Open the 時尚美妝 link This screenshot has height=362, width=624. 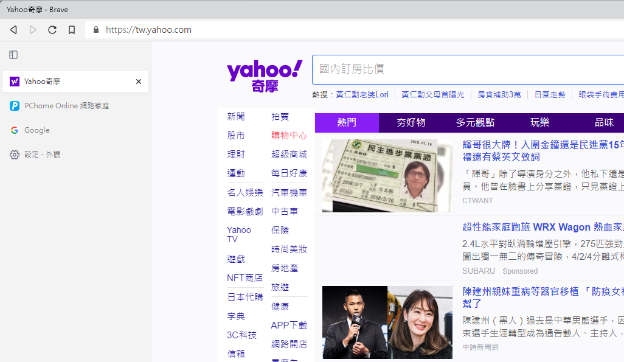coord(289,249)
